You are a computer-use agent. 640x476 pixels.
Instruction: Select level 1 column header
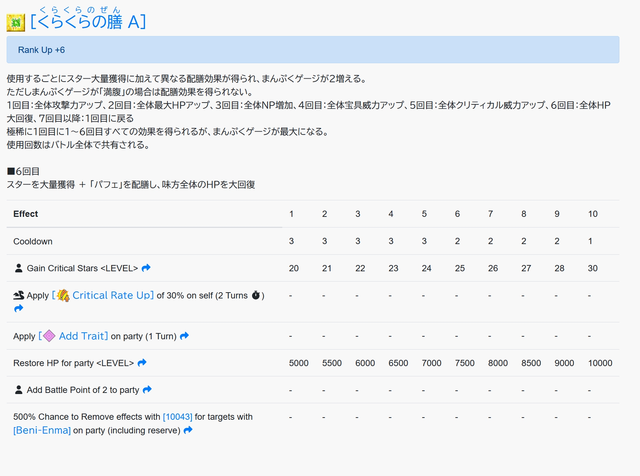[291, 214]
